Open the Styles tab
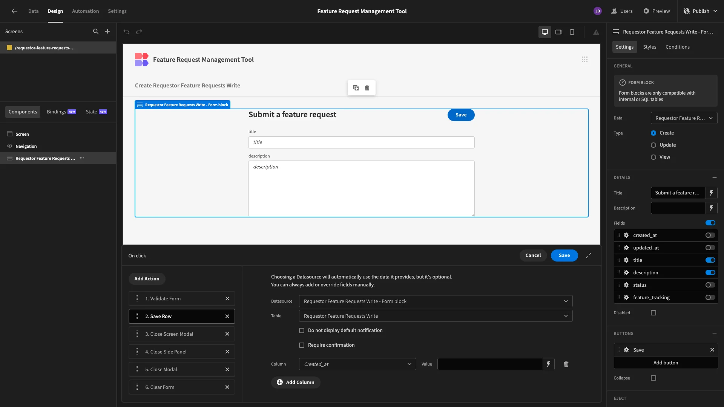 649,47
